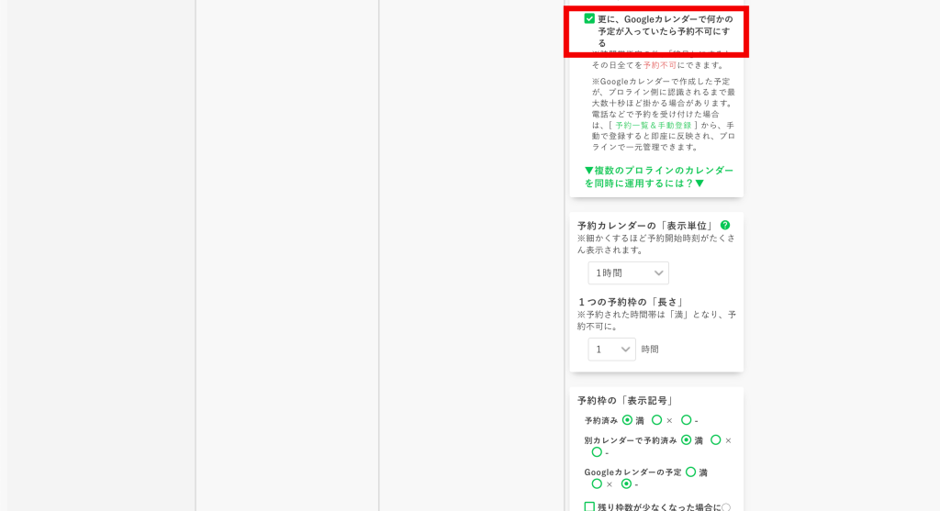The image size is (940, 511).
Task: Click the 予約枠の「表示記号」 heading
Action: 627,401
